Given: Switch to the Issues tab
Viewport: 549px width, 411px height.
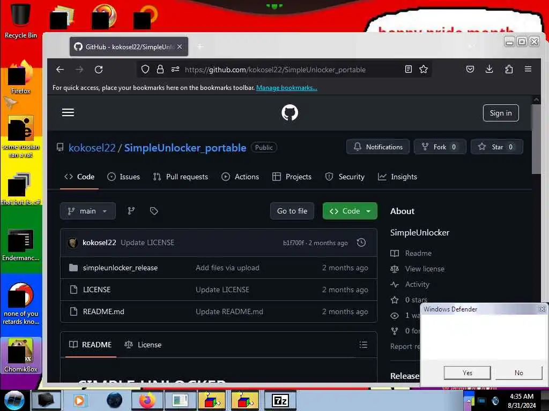Looking at the screenshot, I should (x=124, y=177).
